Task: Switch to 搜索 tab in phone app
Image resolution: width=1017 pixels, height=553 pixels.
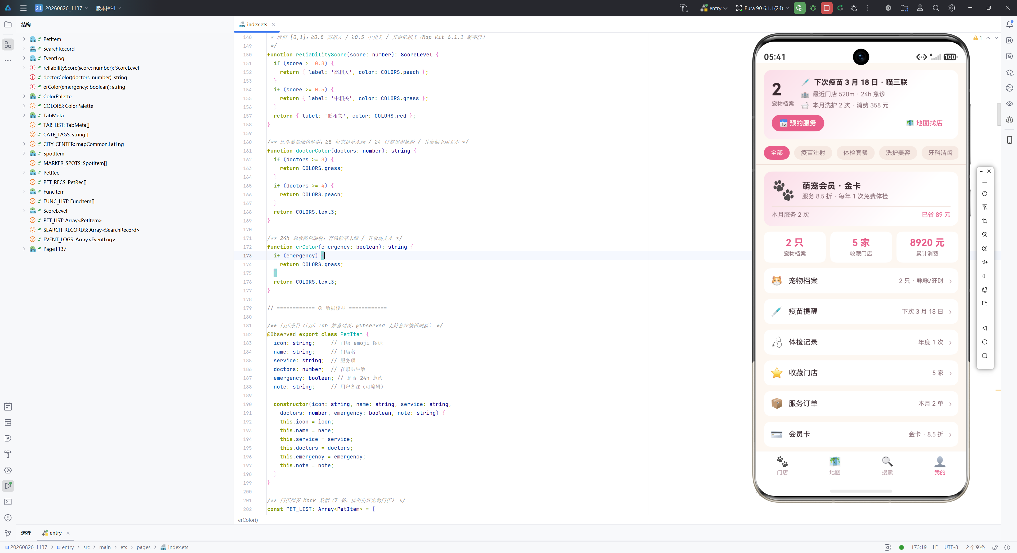Action: click(x=887, y=466)
